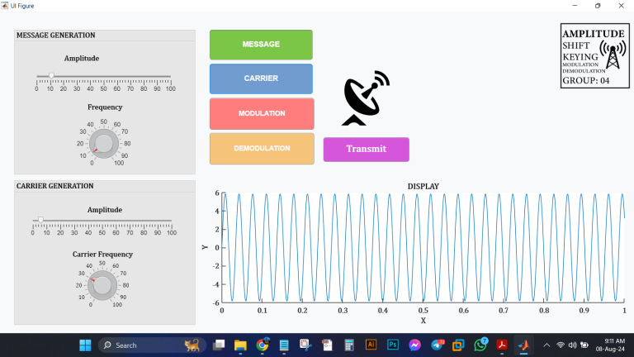Open Messenger from the taskbar

[x=414, y=345]
